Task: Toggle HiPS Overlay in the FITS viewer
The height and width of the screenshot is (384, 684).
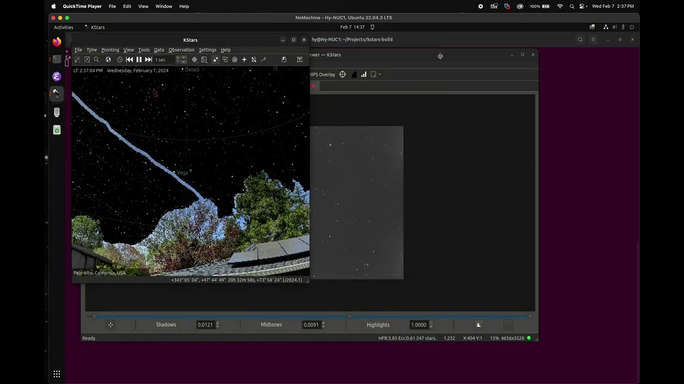Action: [322, 75]
